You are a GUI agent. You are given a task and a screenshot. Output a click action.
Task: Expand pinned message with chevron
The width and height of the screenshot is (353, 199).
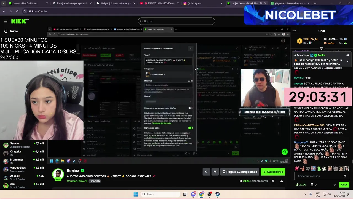(347, 61)
